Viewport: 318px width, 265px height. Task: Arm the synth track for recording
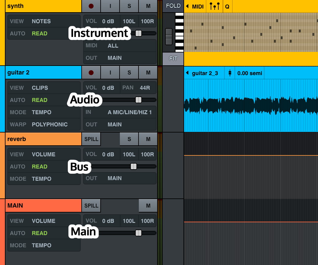[91, 6]
